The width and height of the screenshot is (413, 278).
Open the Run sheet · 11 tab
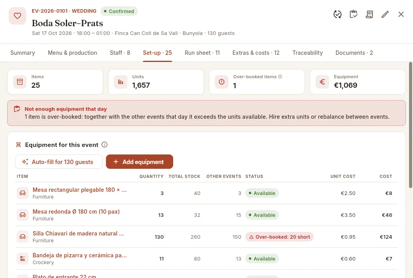202,53
